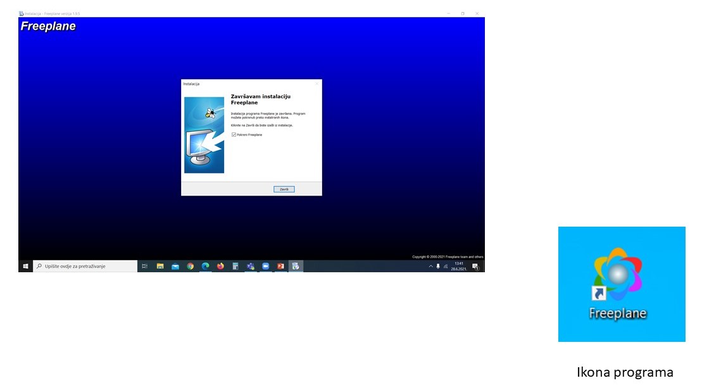702x390 pixels.
Task: Open the notification center icon
Action: (x=475, y=267)
